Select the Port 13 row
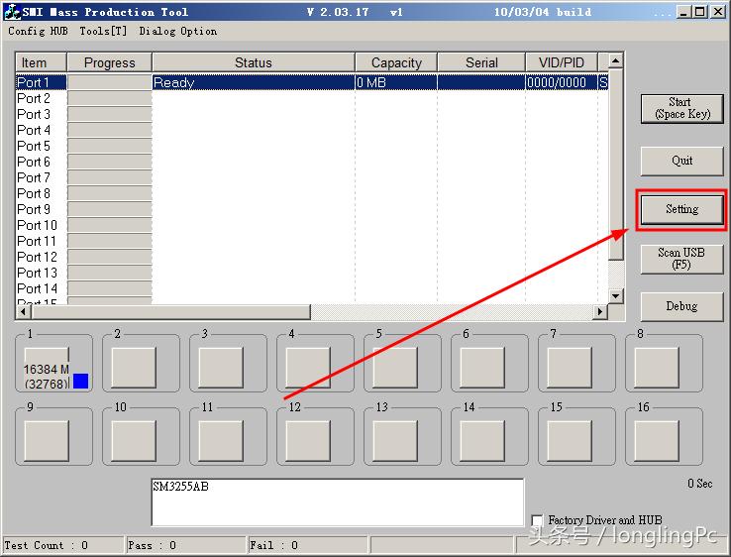The width and height of the screenshot is (731, 557). 312,273
